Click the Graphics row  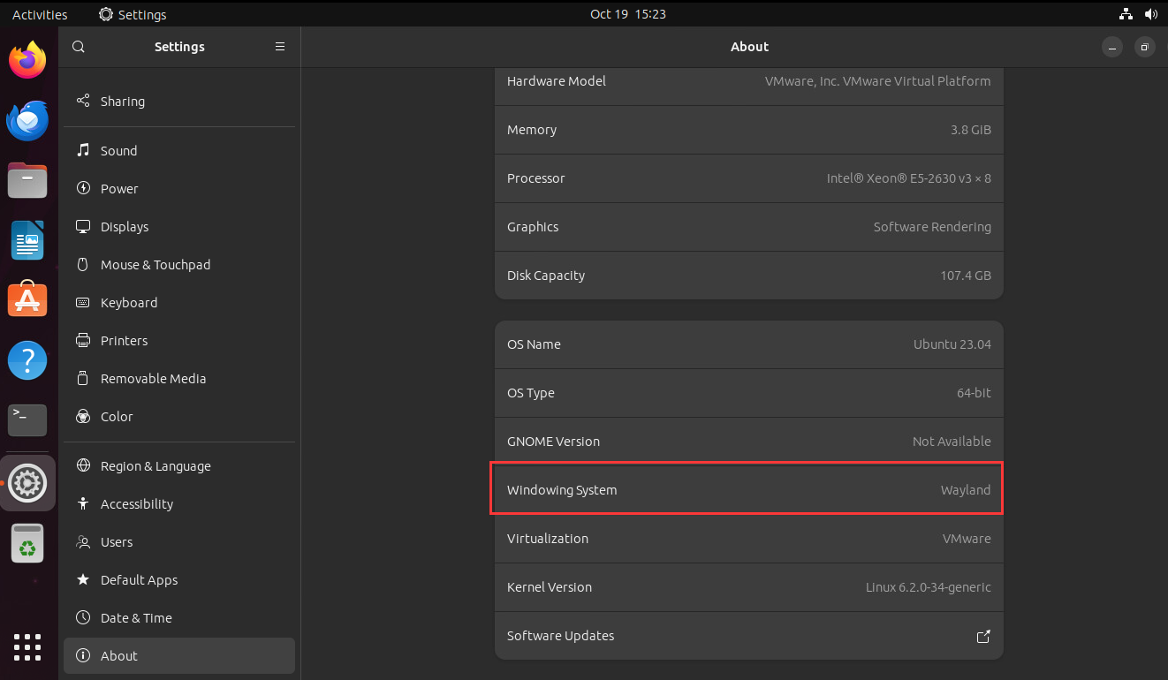click(x=749, y=227)
